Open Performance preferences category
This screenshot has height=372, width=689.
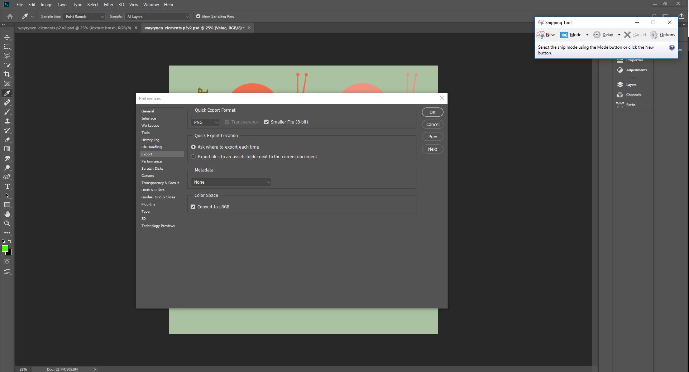pyautogui.click(x=152, y=161)
